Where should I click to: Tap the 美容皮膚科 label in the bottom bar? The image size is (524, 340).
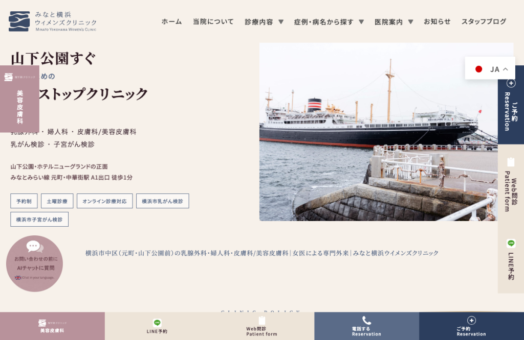coord(52,331)
